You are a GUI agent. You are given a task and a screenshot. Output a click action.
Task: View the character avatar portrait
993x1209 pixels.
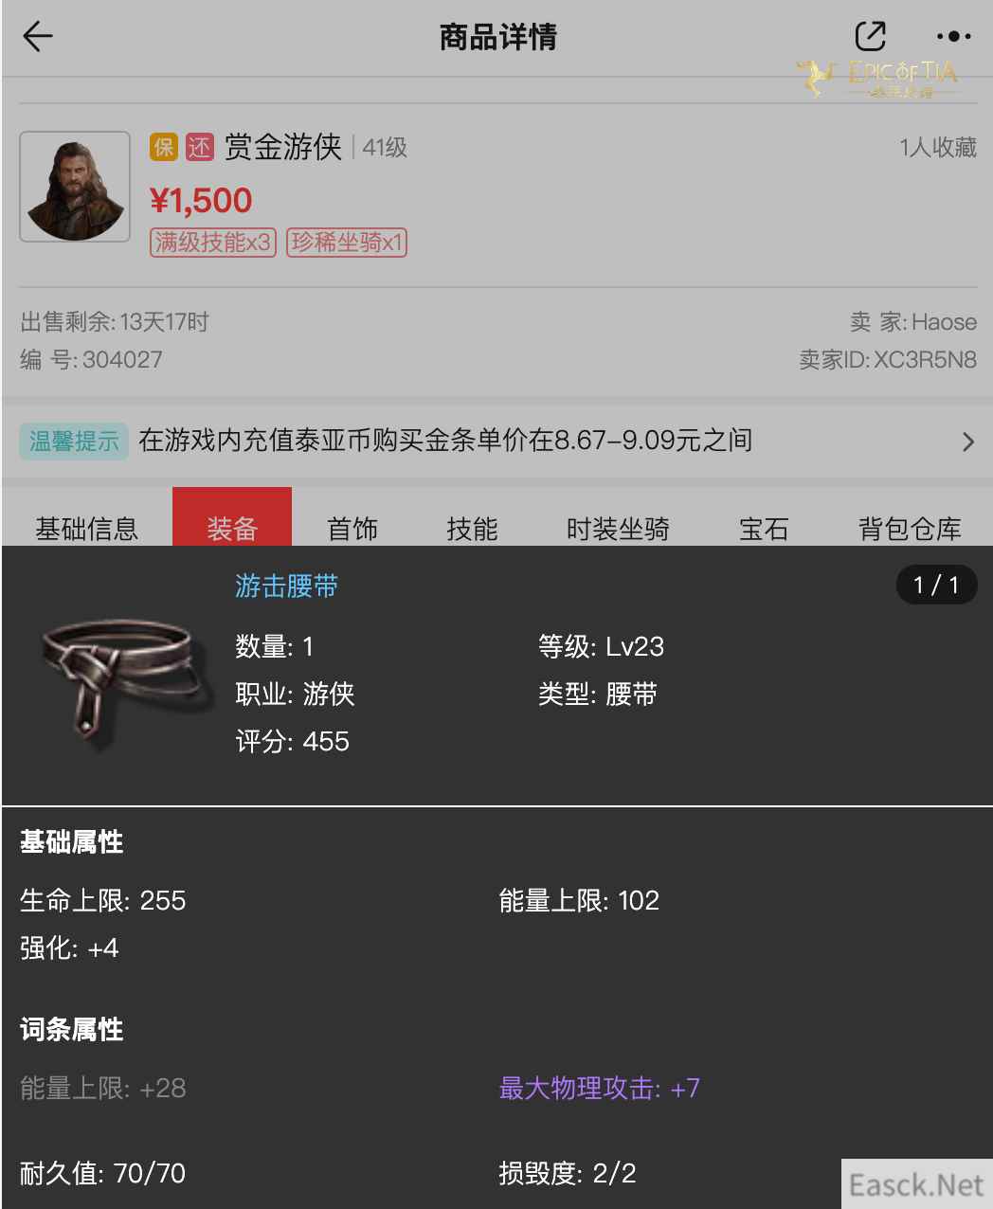[75, 187]
